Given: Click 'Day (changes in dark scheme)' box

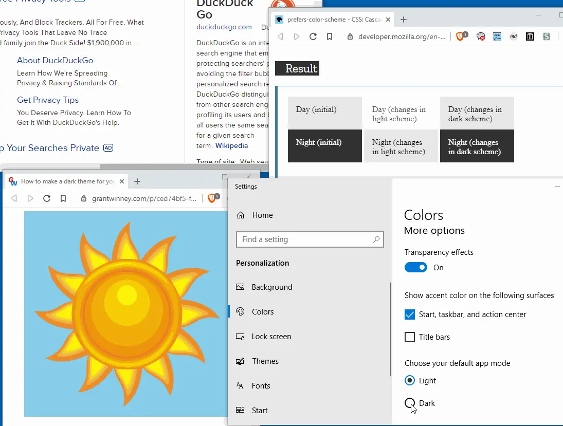Looking at the screenshot, I should (477, 113).
